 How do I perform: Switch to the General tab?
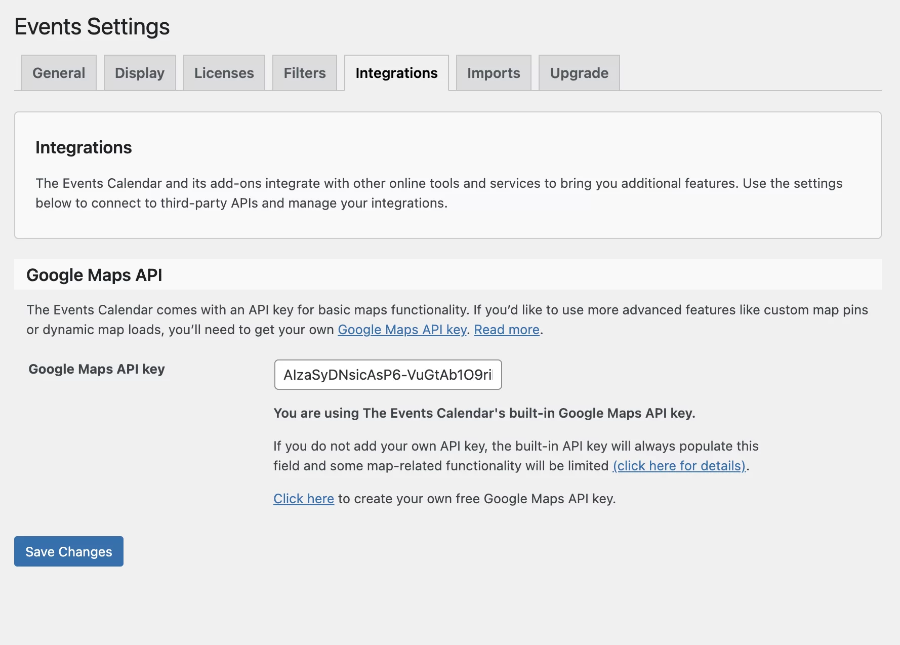click(x=59, y=73)
